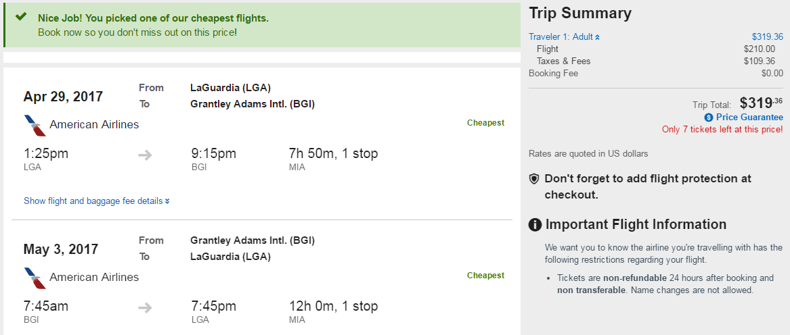Click the info icon by Important Flight Information
790x335 pixels.
pos(535,225)
